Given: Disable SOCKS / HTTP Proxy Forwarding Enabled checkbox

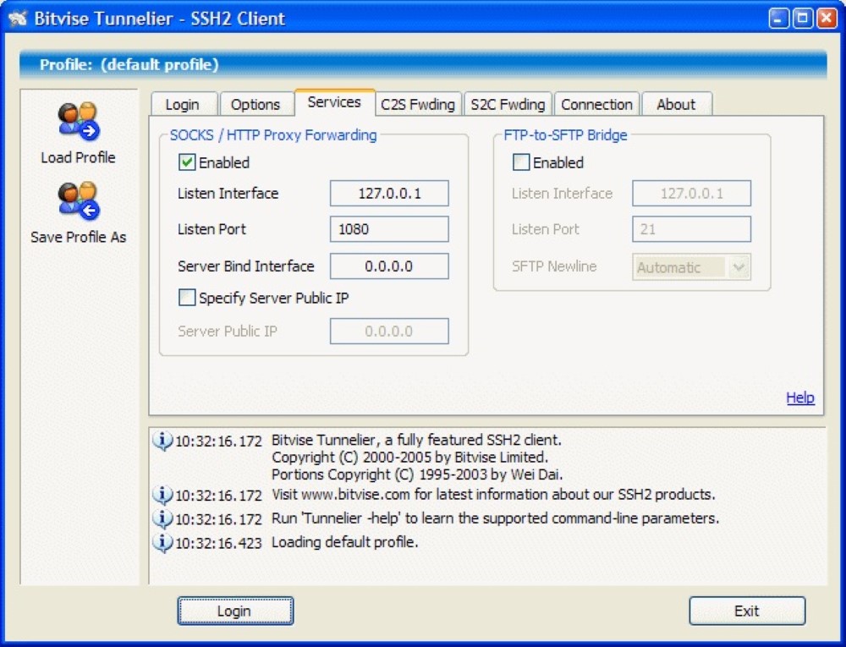Looking at the screenshot, I should (x=187, y=162).
